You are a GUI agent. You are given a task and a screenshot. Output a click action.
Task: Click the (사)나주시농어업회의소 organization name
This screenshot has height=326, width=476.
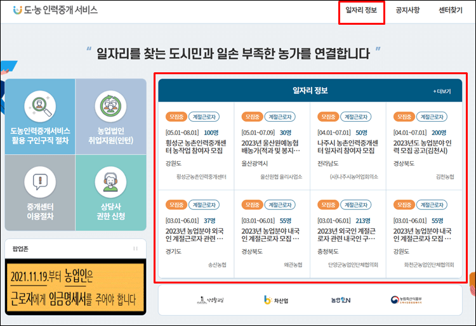tap(354, 177)
